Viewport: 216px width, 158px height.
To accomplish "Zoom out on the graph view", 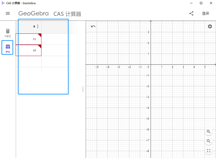I will pos(209,141).
